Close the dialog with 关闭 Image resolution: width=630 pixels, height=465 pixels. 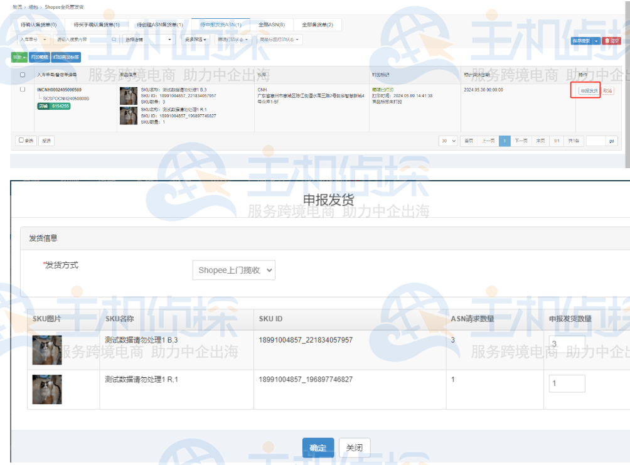355,447
